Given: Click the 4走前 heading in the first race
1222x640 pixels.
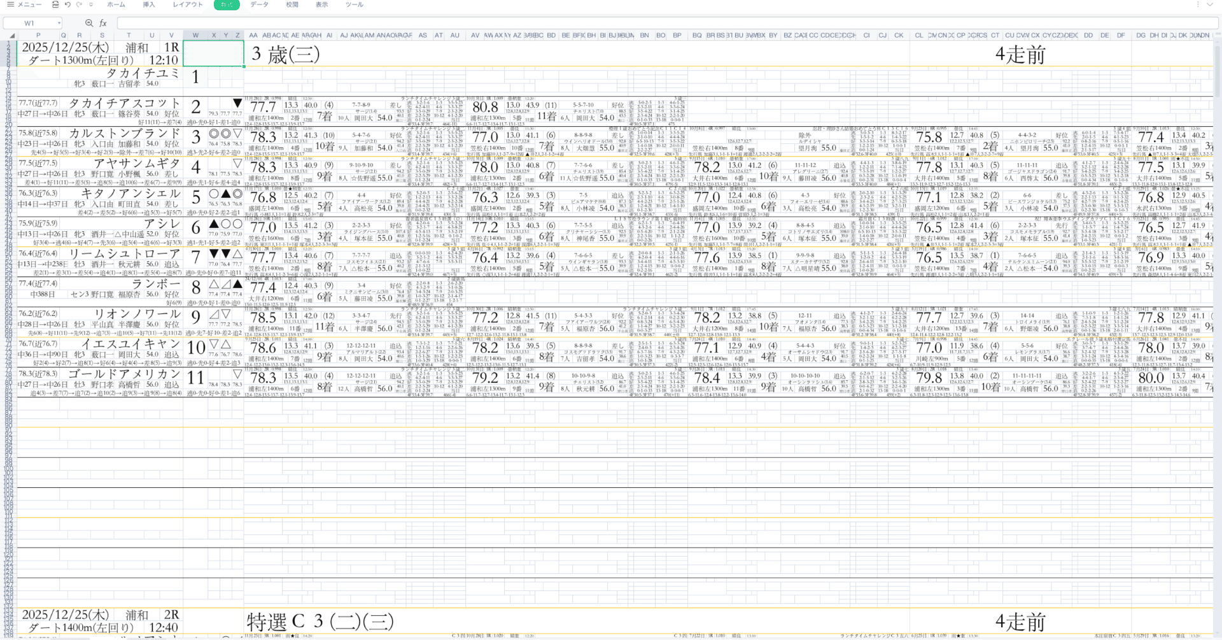Looking at the screenshot, I should tap(1020, 55).
